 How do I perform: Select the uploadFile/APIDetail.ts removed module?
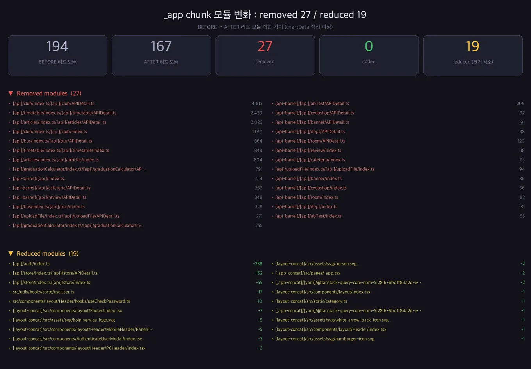click(135, 216)
